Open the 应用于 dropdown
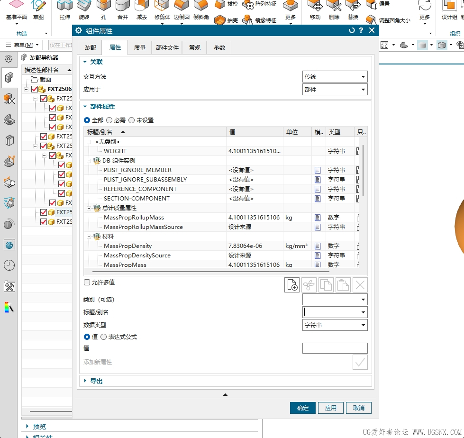 335,90
